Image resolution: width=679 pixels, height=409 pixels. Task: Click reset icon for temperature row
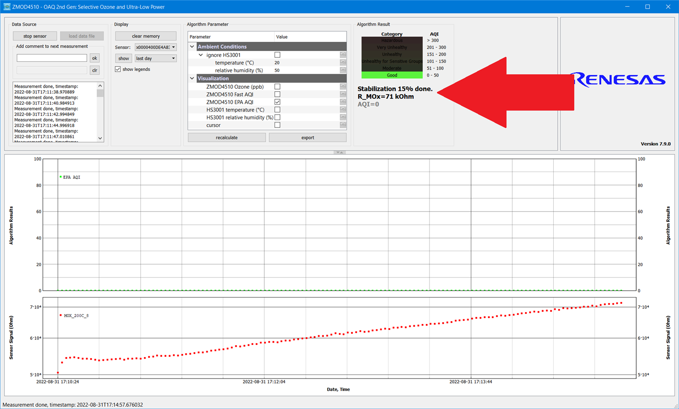342,63
